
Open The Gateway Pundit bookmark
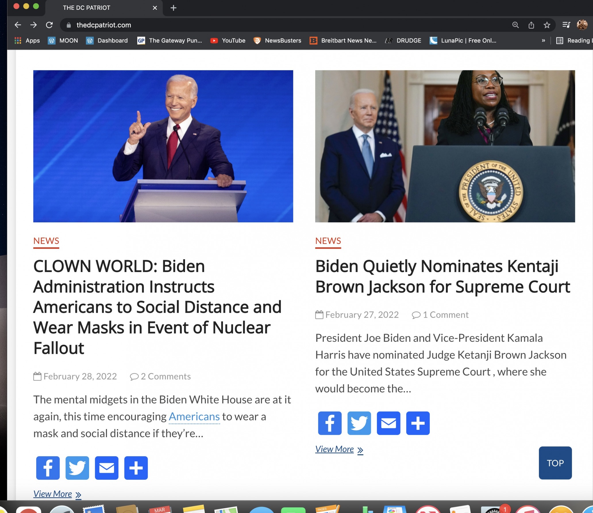point(170,41)
